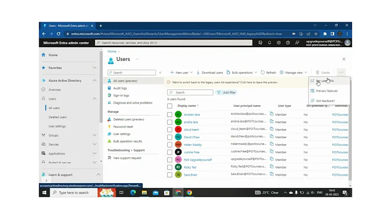The image size is (391, 219).
Task: Click the blade menu Search field
Action: coord(131,73)
